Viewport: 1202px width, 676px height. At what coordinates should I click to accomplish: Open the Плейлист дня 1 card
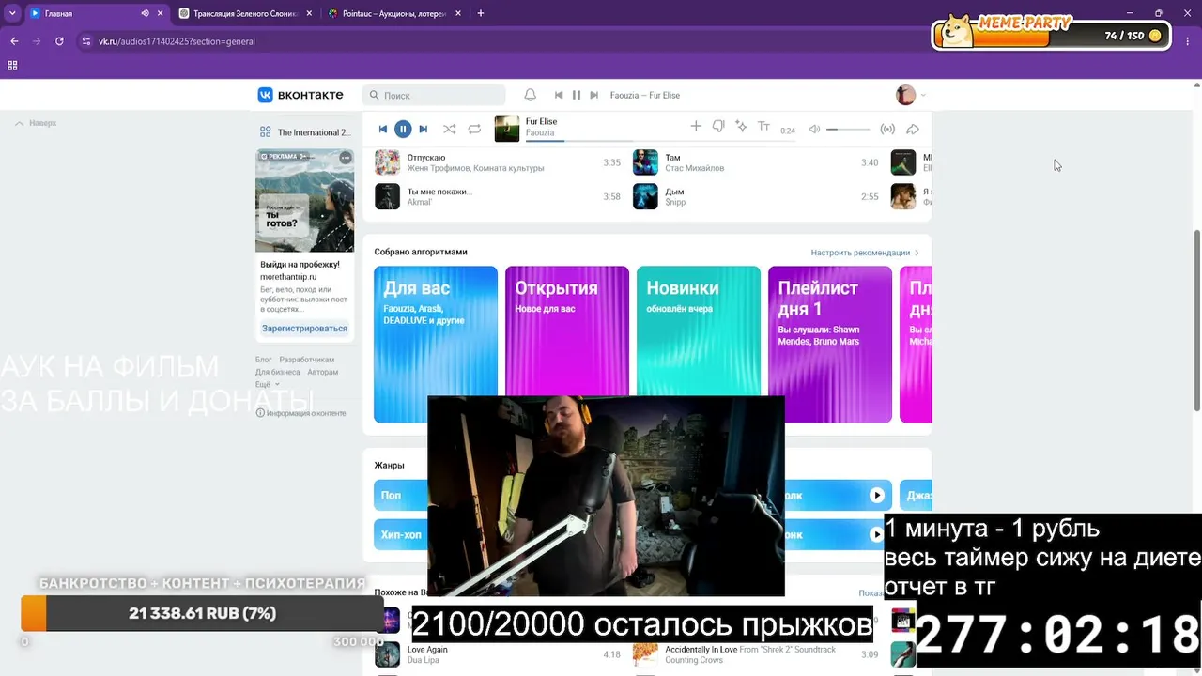click(x=830, y=345)
